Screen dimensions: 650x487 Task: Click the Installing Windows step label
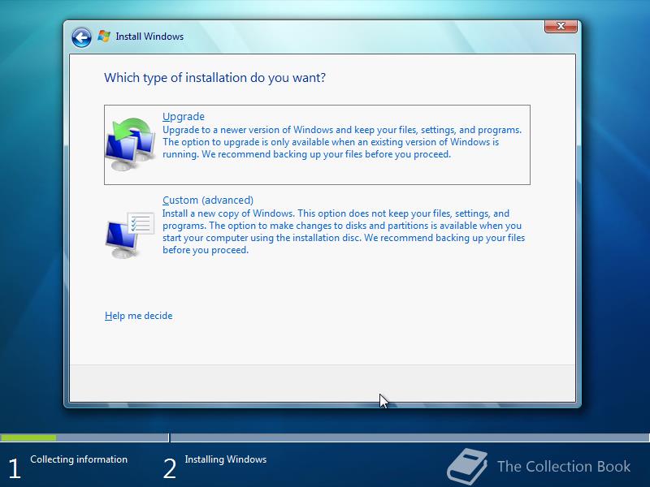click(x=226, y=459)
